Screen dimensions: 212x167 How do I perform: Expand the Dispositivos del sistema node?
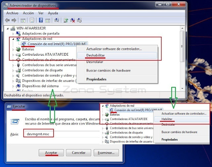[x=13, y=86]
